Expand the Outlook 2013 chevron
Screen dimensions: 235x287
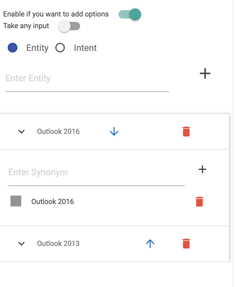(21, 243)
